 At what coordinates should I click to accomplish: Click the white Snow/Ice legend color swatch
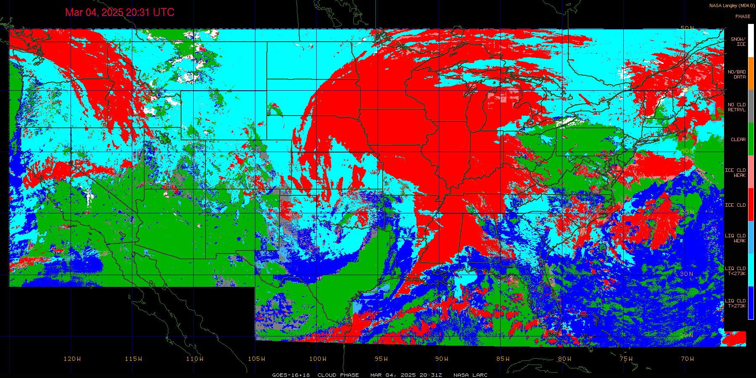coord(751,41)
